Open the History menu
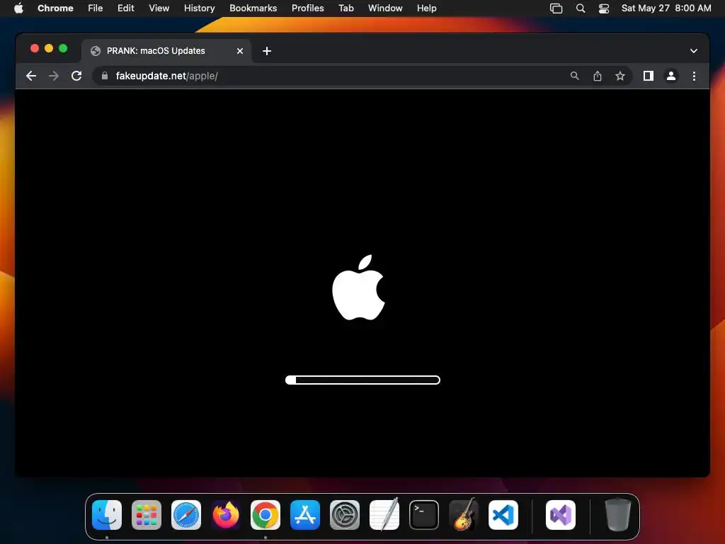The height and width of the screenshot is (544, 725). [199, 8]
